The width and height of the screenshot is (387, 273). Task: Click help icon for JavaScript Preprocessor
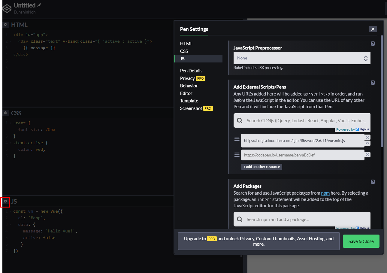(x=373, y=44)
